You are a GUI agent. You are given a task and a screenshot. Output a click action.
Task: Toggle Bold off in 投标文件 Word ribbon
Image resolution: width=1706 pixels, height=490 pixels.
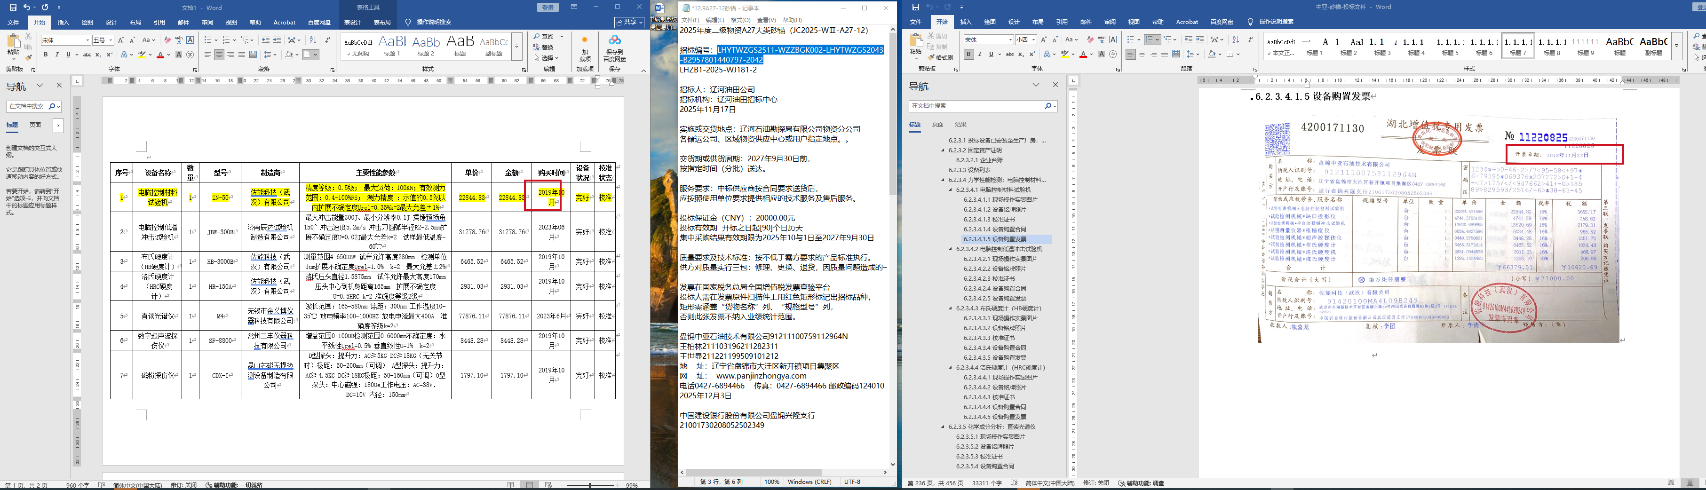969,54
